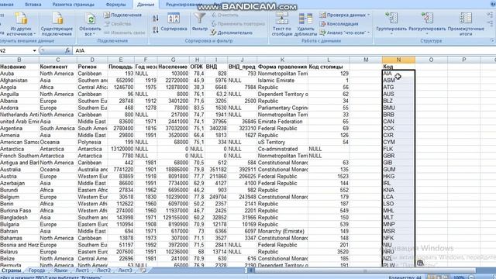Click the Из других источников icon
The image size is (496, 279).
tap(21, 19)
